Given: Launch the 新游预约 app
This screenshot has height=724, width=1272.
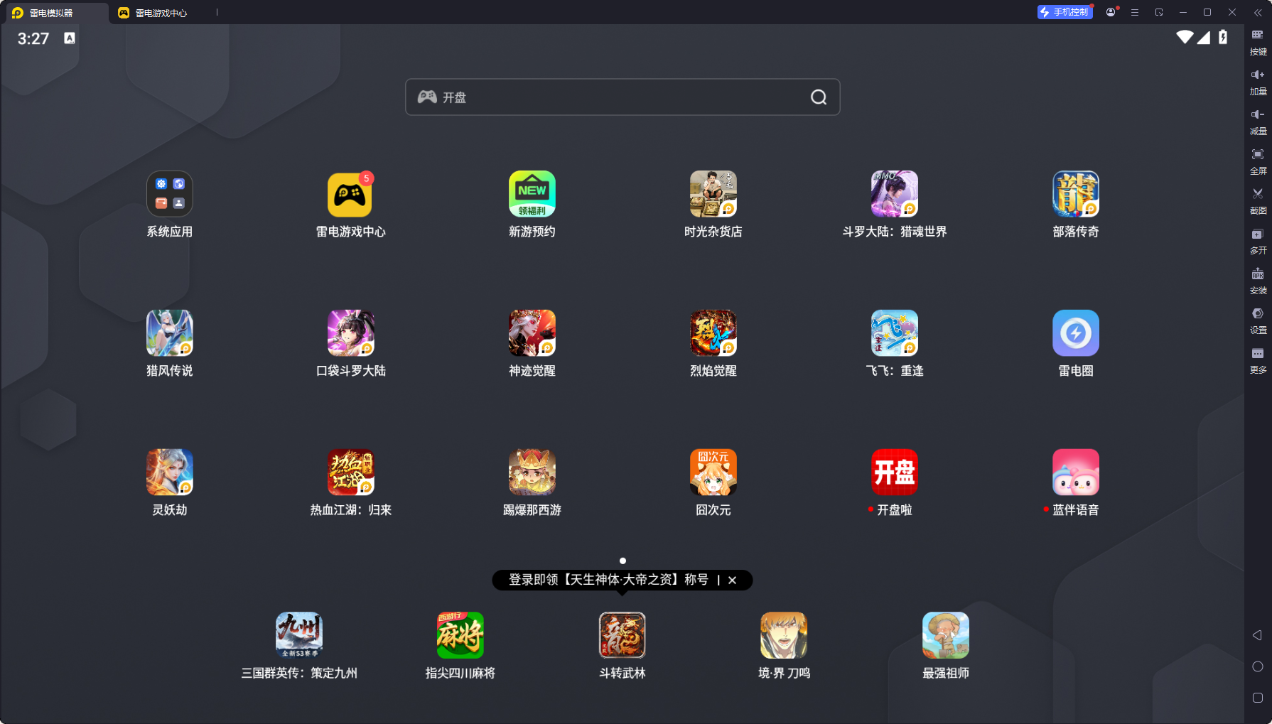Looking at the screenshot, I should 532,194.
